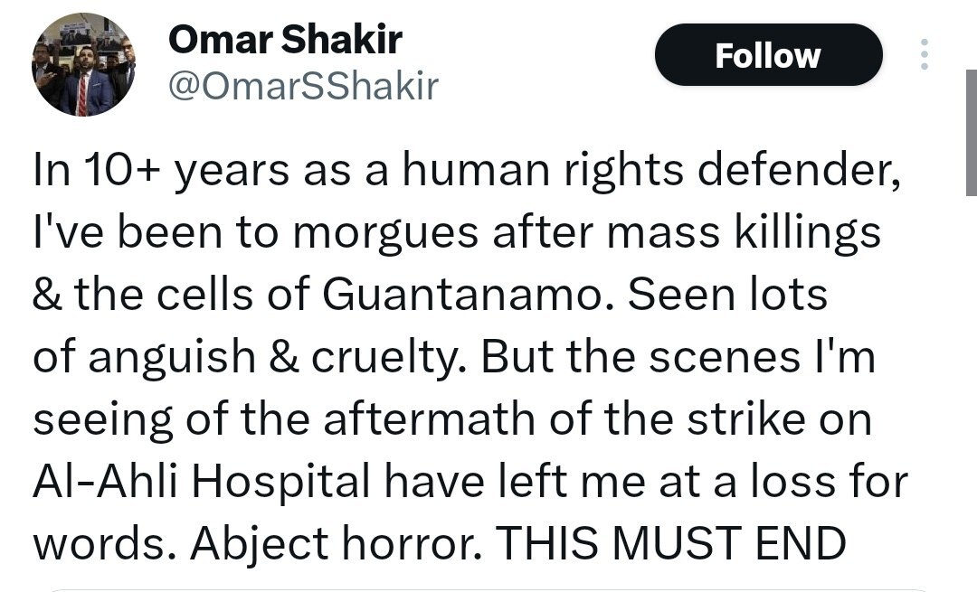Click 'Seen lots' in the third line
This screenshot has width=977, height=592.
[x=727, y=294]
